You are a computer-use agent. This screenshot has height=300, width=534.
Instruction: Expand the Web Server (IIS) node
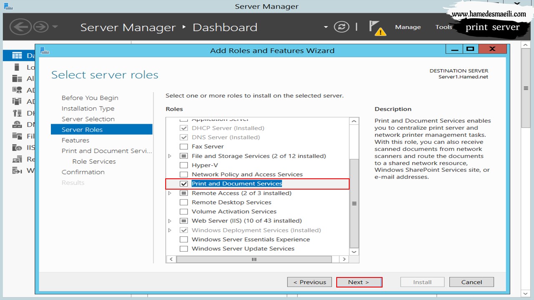(x=170, y=221)
